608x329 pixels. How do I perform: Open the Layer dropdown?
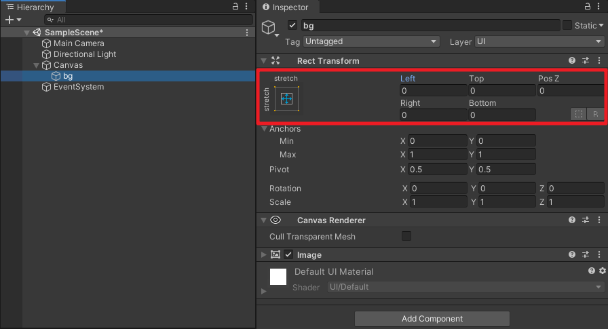pyautogui.click(x=539, y=41)
